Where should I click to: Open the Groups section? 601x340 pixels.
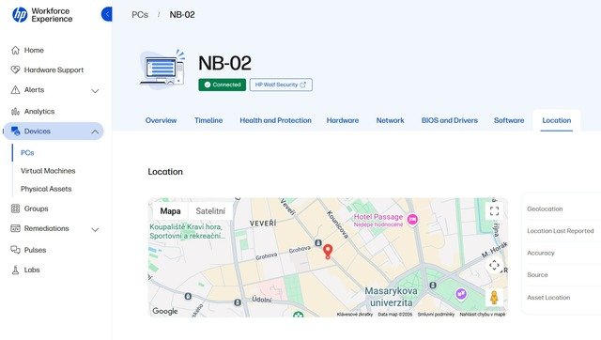[x=36, y=209]
